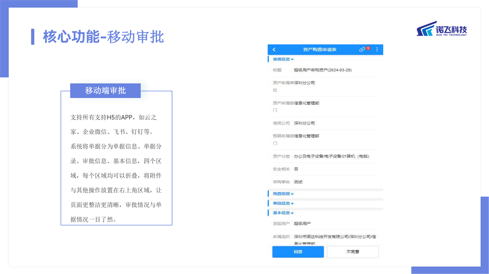Collapse the 基本信息 section
489x274 pixels.
coord(283,213)
